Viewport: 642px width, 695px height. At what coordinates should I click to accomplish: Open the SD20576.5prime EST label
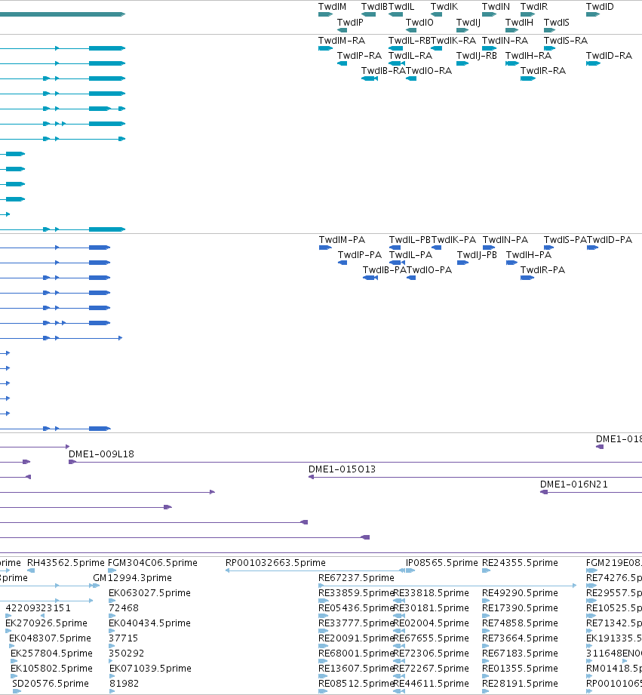(51, 684)
